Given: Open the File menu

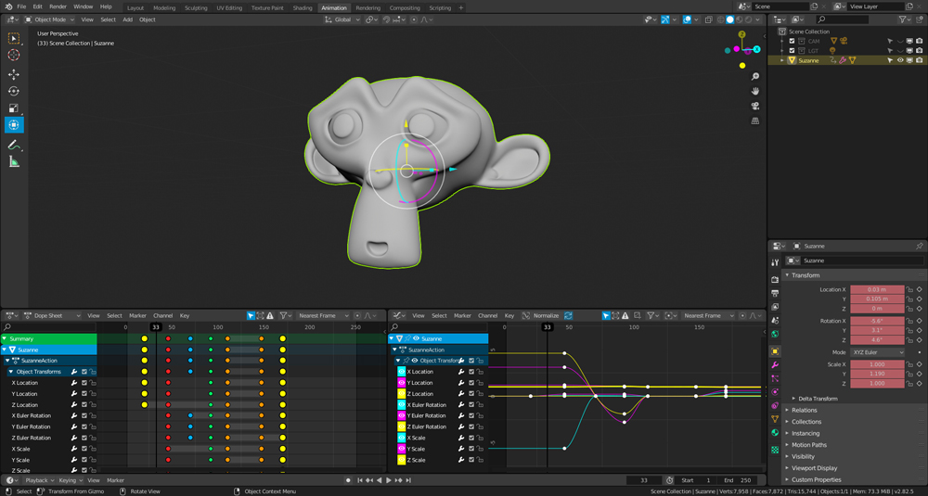Looking at the screenshot, I should (21, 6).
